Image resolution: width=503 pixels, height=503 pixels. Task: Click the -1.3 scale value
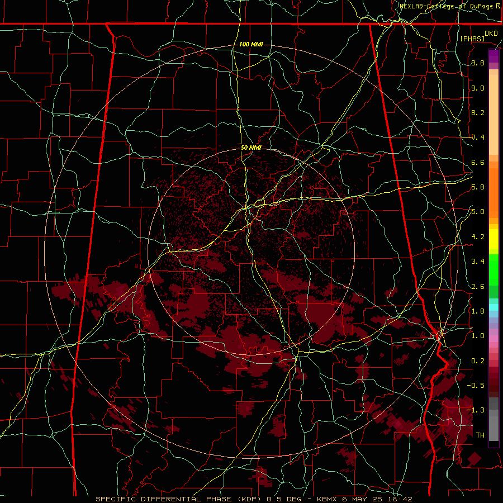(x=476, y=410)
